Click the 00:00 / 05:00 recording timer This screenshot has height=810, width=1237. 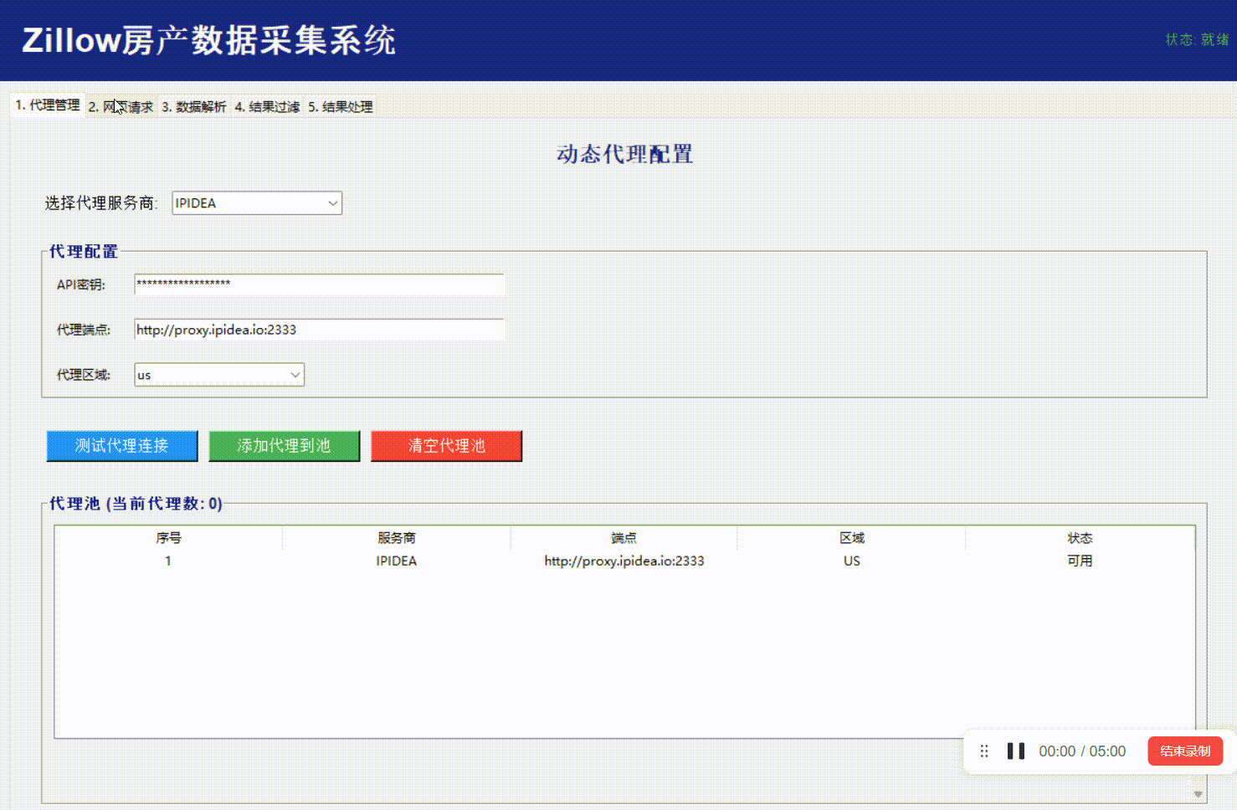click(1082, 751)
